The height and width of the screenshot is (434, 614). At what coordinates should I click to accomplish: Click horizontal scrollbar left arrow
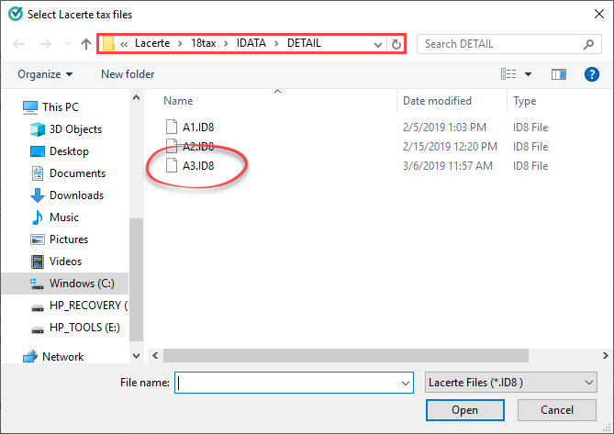155,356
